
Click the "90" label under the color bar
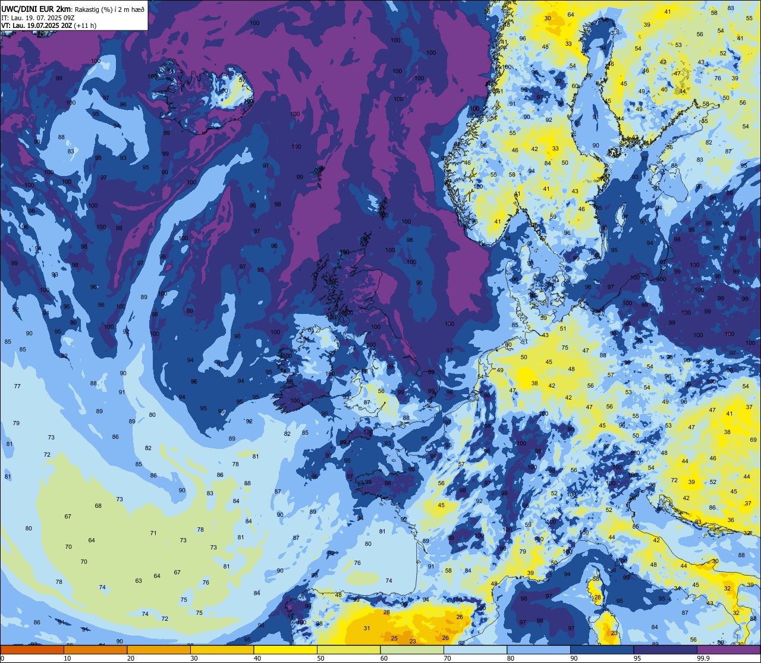(574, 658)
